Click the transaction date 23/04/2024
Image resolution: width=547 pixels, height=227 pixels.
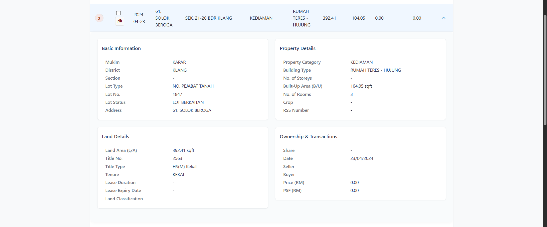click(x=362, y=158)
